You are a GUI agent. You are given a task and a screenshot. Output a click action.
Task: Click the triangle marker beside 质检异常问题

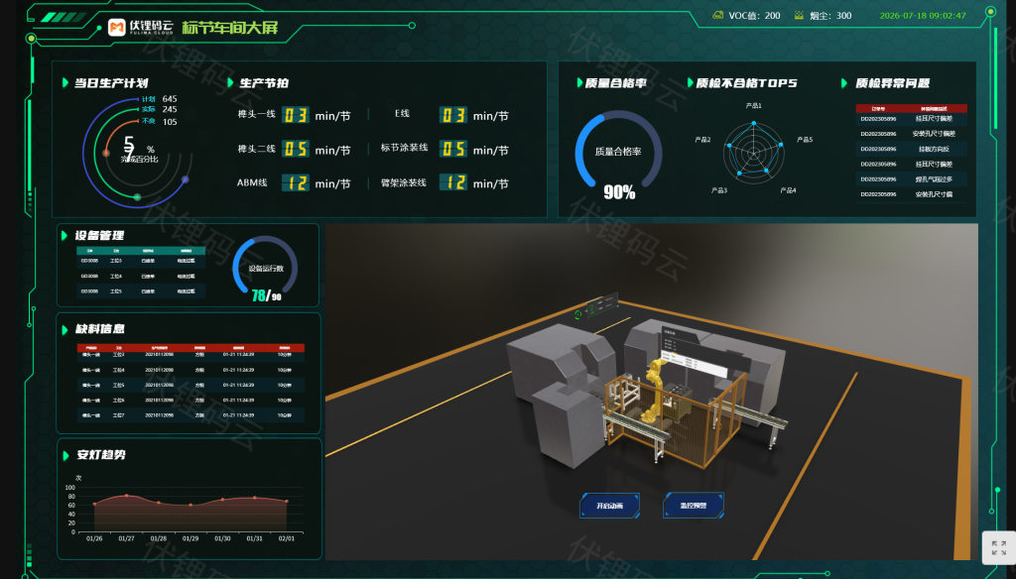844,83
